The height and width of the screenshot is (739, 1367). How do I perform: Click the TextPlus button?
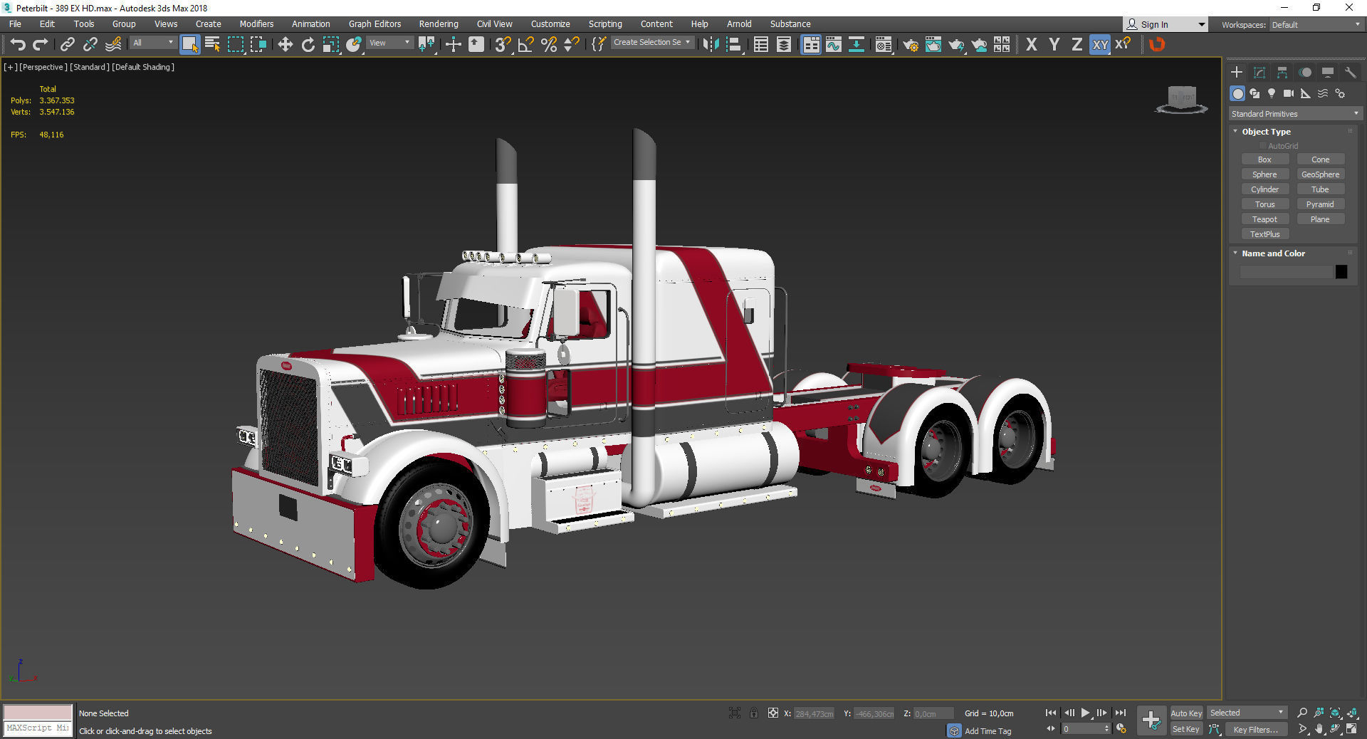pos(1264,234)
